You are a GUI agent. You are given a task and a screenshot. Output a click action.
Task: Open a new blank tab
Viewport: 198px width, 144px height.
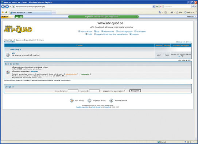tap(54, 13)
